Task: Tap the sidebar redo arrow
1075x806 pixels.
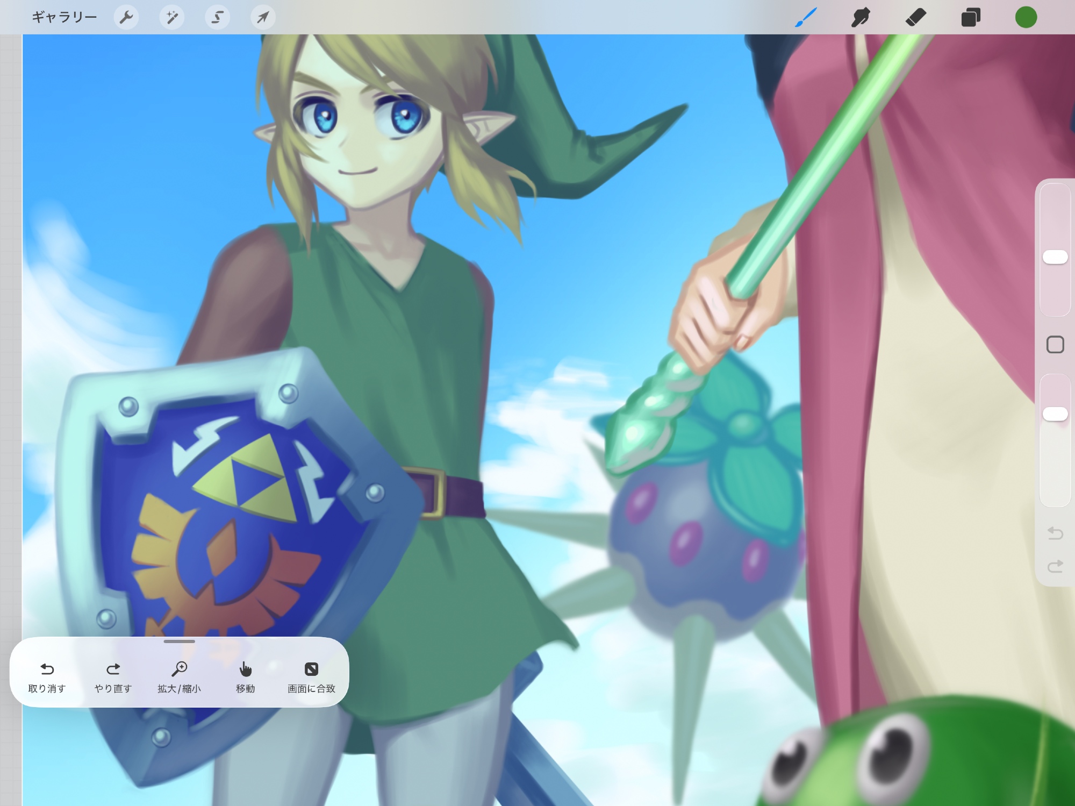Action: (x=1055, y=566)
